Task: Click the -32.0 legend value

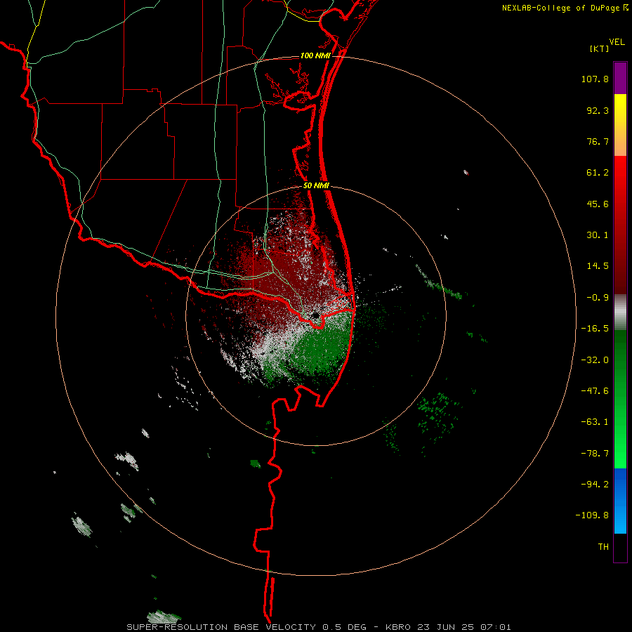Action: [x=595, y=360]
